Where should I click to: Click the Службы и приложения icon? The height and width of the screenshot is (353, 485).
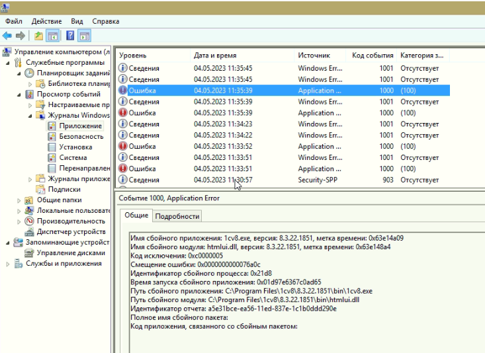(19, 264)
